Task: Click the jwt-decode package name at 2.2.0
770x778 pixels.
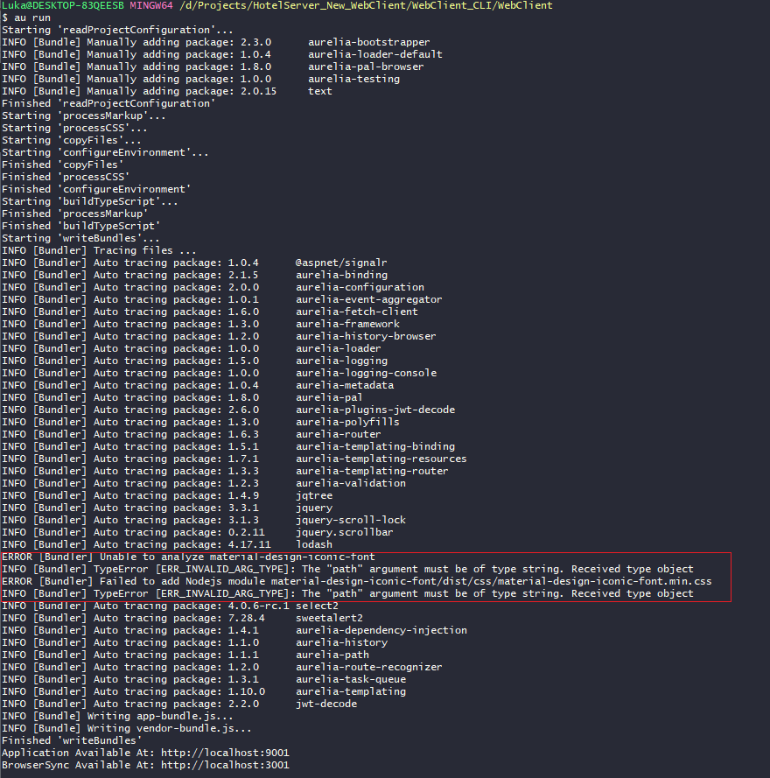Action: [326, 704]
